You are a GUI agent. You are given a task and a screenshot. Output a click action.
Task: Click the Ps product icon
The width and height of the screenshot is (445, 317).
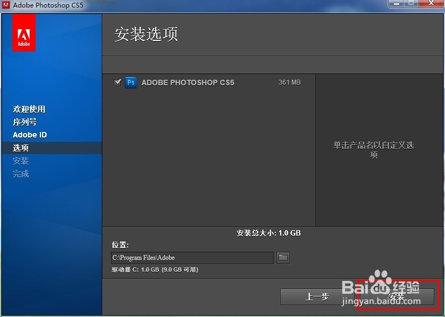[130, 82]
